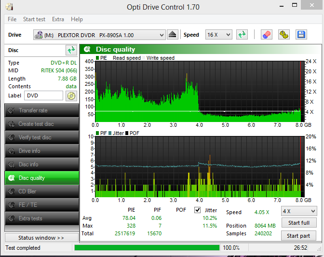Click the Disc info sidebar icon
324x257 pixels.
[x=11, y=164]
